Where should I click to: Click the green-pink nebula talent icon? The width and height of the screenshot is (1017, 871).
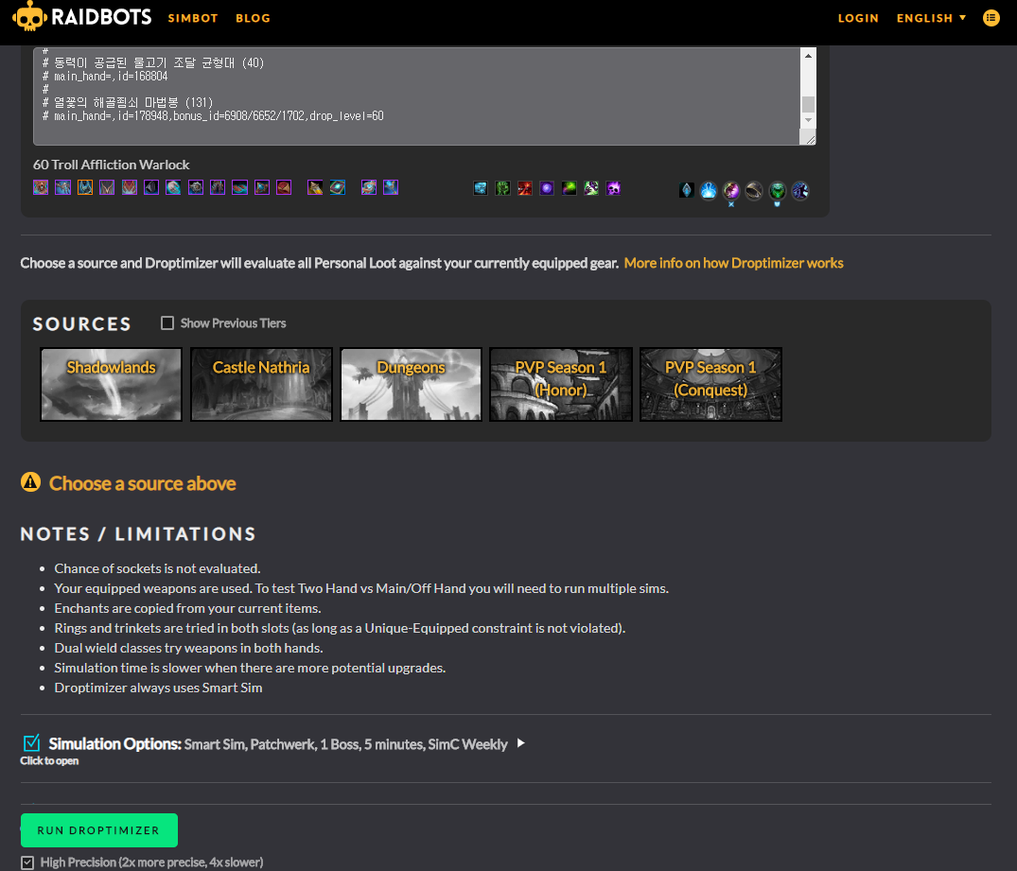click(x=569, y=189)
